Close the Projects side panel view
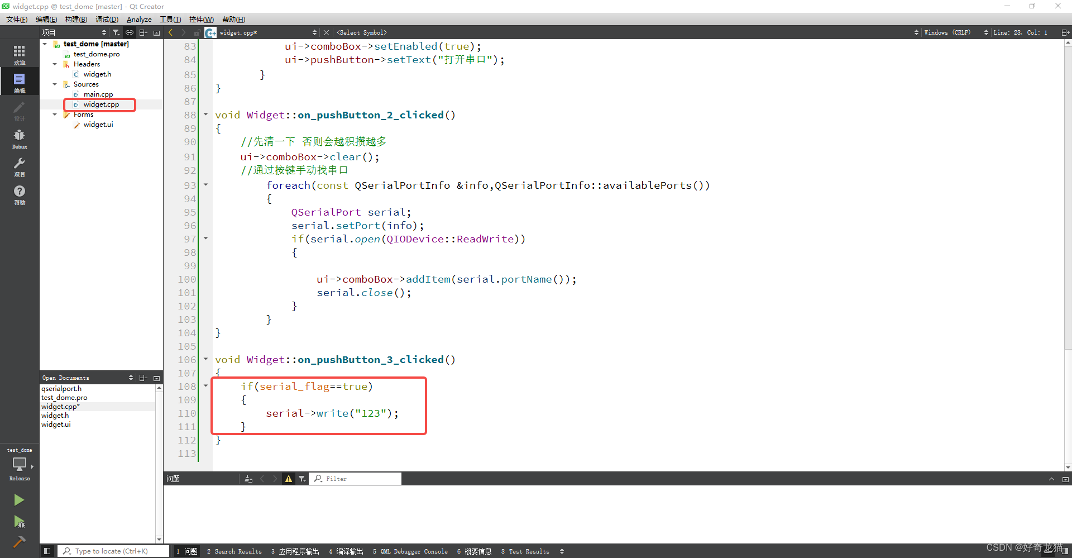This screenshot has height=558, width=1072. (157, 32)
